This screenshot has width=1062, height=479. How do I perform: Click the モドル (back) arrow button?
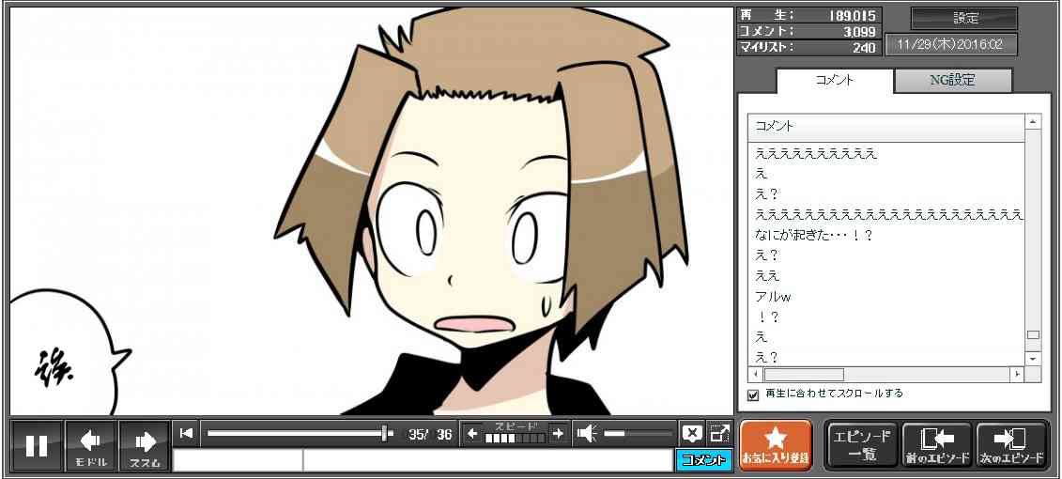coord(91,445)
